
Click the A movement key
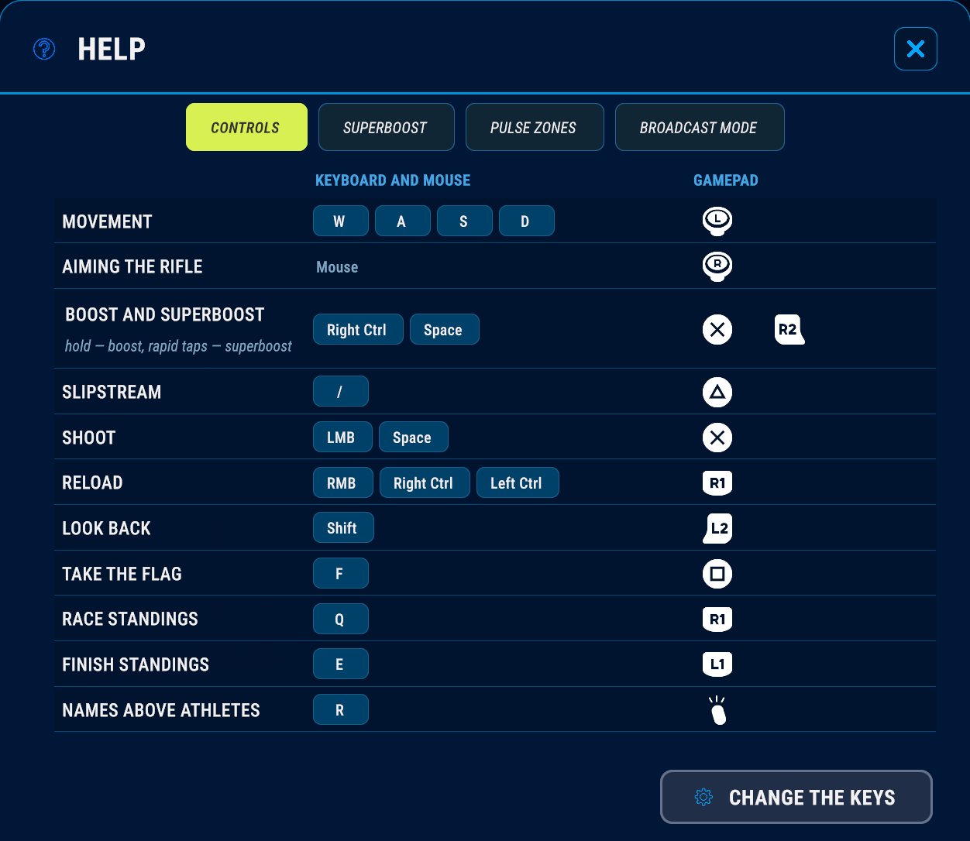[x=403, y=221]
